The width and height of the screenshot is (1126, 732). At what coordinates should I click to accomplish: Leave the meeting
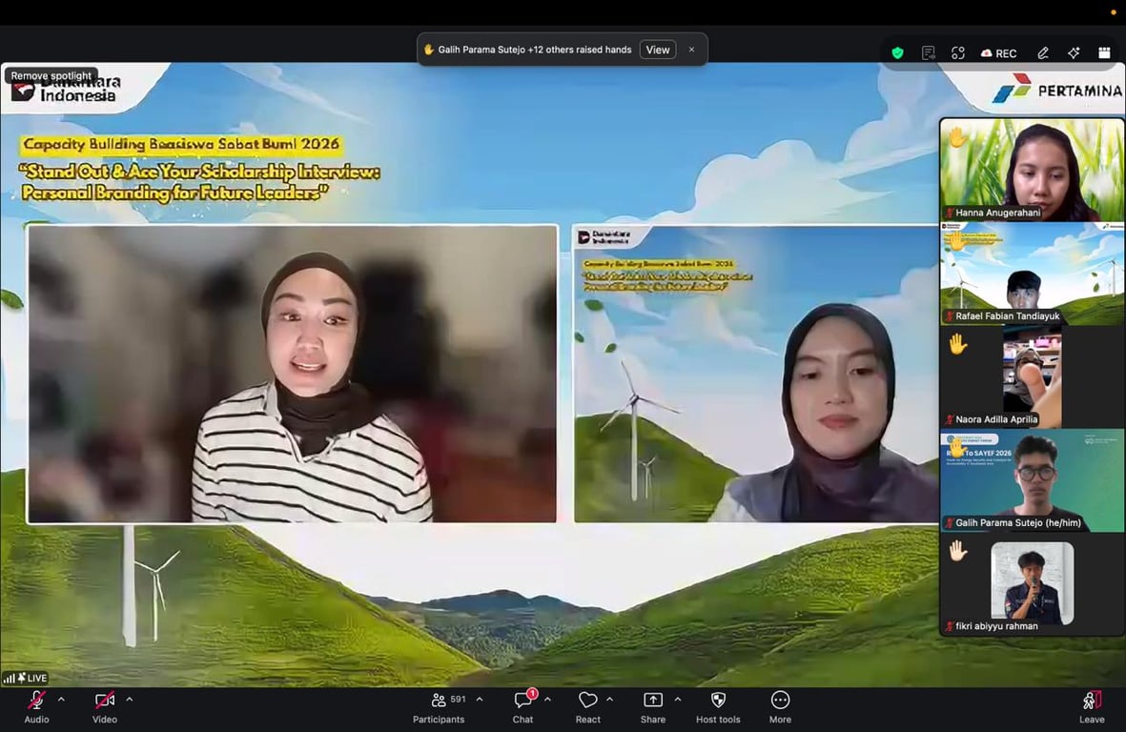[x=1092, y=707]
